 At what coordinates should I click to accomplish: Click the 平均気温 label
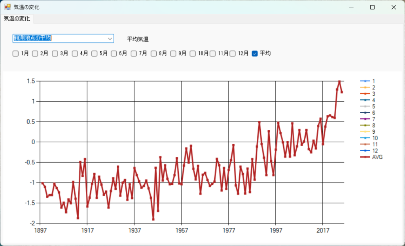[138, 39]
